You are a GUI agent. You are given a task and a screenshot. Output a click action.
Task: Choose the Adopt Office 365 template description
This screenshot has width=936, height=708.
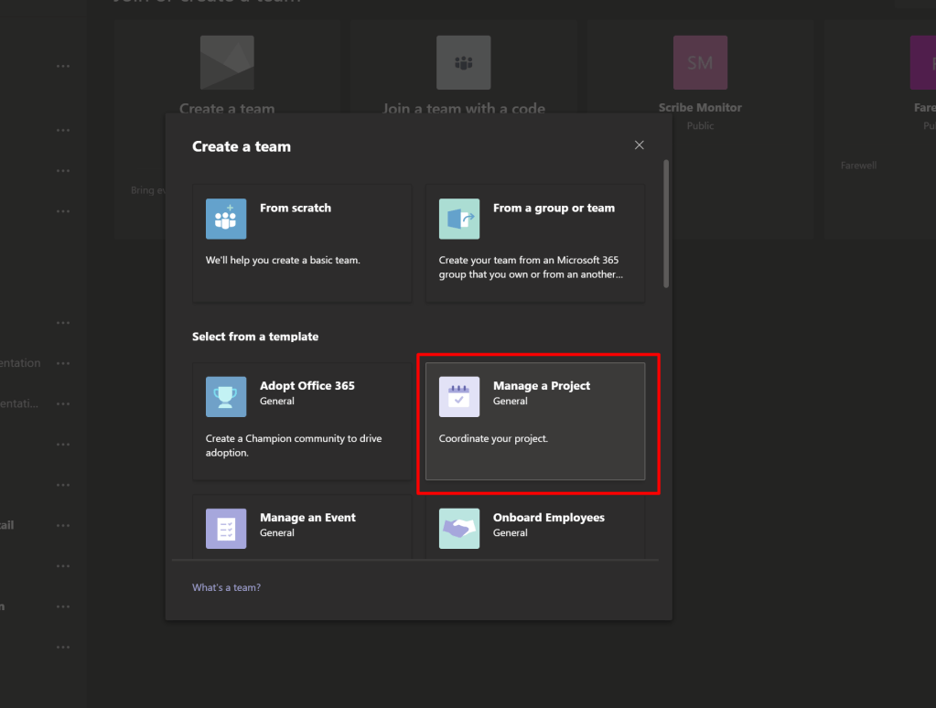point(293,445)
